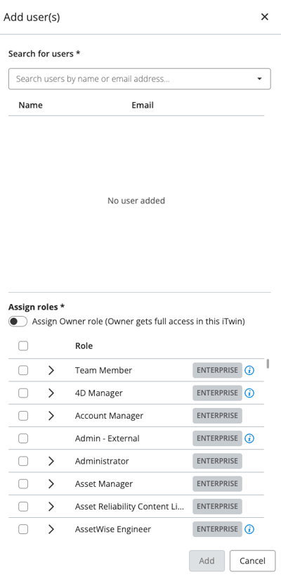
Task: Click the info icon beside Team Member
Action: [x=249, y=371]
